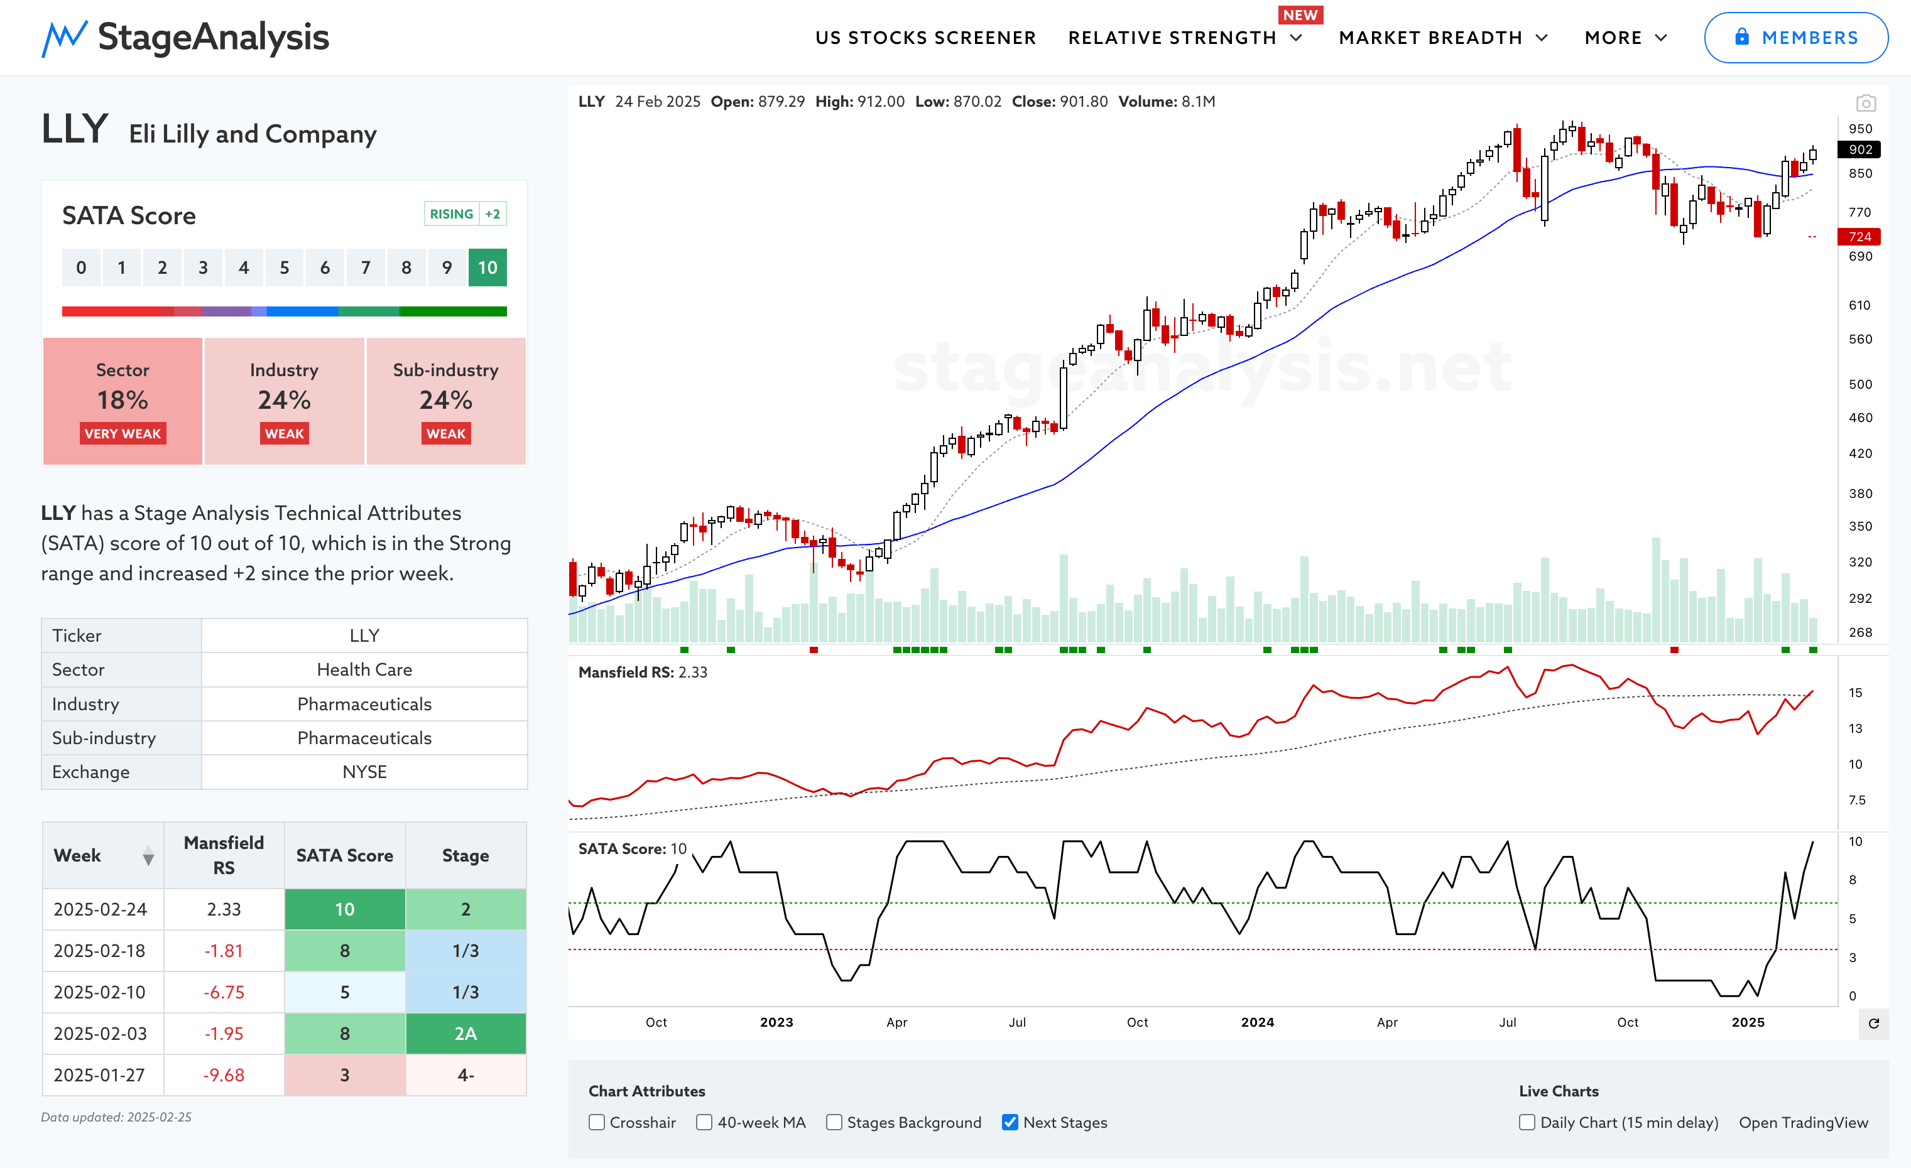Click the red 724 price label

pyautogui.click(x=1859, y=236)
